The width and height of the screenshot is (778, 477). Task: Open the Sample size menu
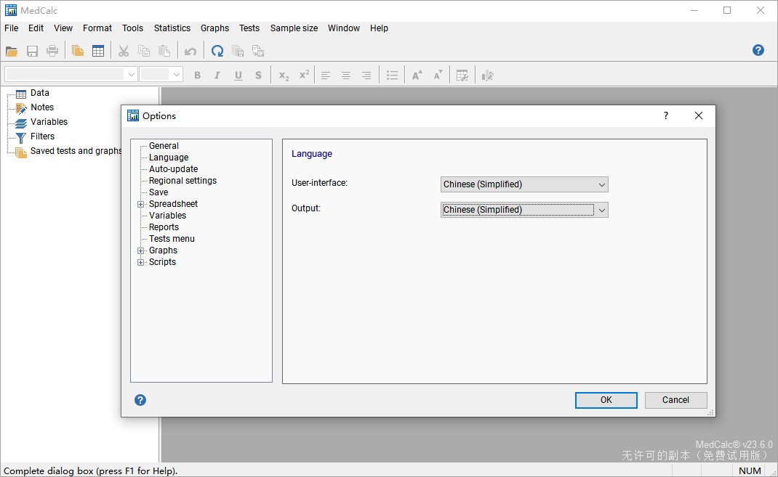point(294,28)
